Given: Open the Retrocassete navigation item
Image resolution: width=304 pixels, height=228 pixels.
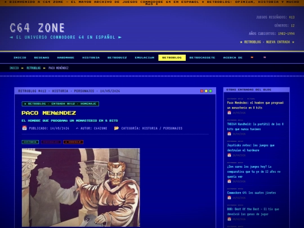Looking at the screenshot, I should pos(202,57).
